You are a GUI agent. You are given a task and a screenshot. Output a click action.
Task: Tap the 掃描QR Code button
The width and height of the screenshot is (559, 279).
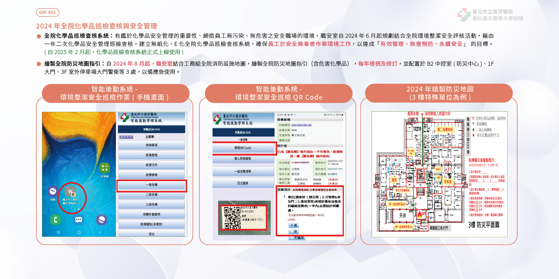(243, 148)
